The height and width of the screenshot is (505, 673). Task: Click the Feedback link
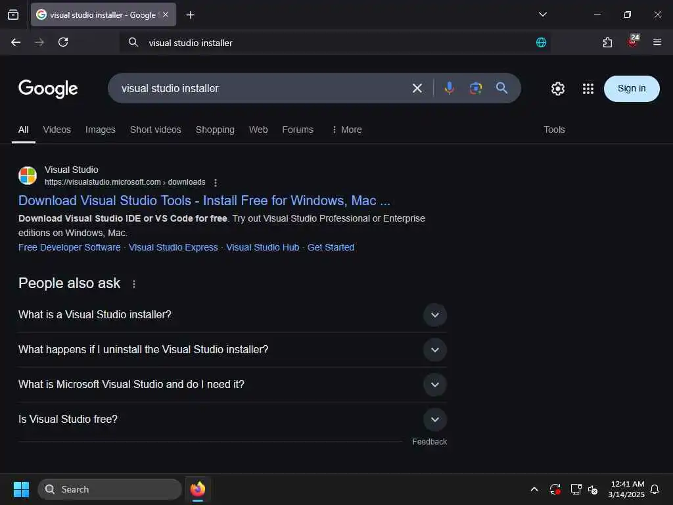coord(430,441)
